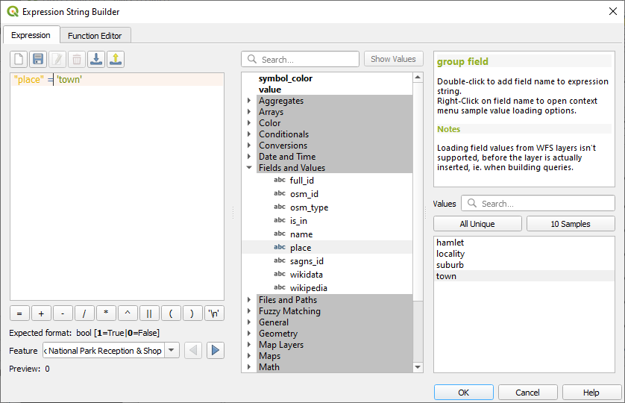Screen dimensions: 625x403
Task: Select the osm_type field in the tree
Action: click(x=309, y=207)
